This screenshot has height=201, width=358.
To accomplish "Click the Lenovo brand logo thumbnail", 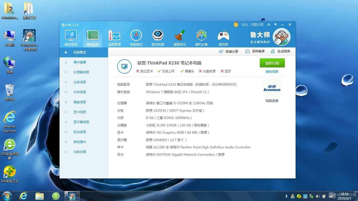I will click(272, 88).
